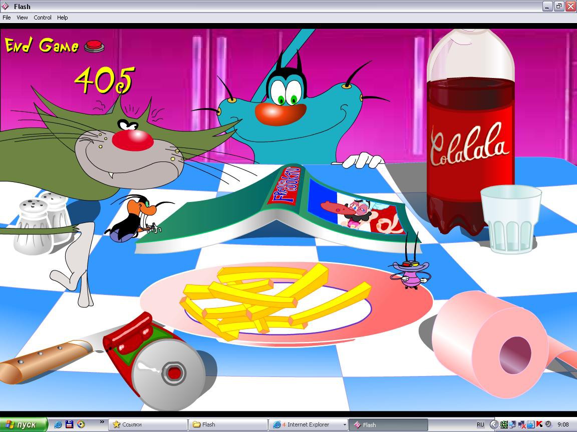
Task: Whack the orange-headed cockroach beside the cookbook
Action: click(136, 219)
